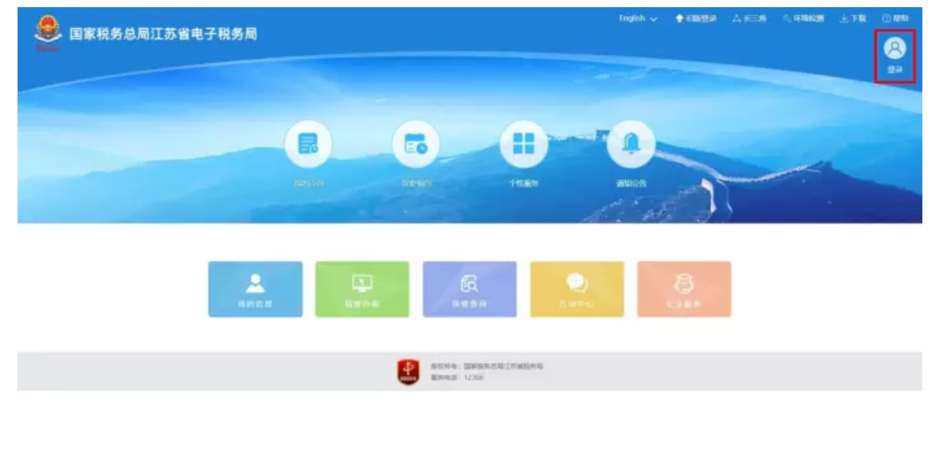
Task: Expand the English language dropdown
Action: pos(632,19)
